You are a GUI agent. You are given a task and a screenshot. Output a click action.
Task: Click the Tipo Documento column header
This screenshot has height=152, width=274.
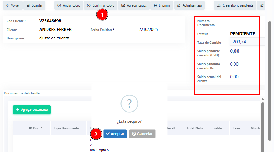coord(66,128)
